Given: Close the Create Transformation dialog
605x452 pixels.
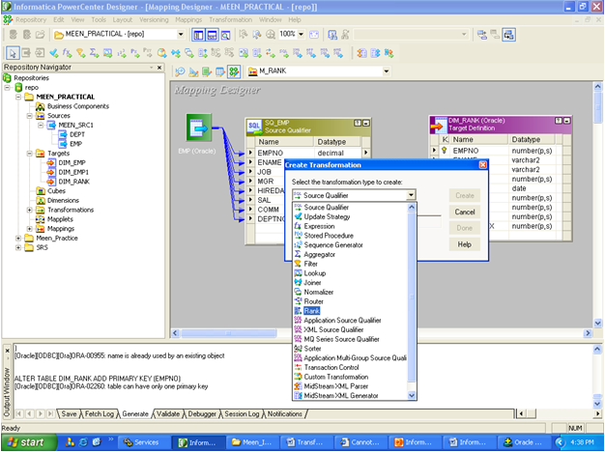Looking at the screenshot, I should click(x=482, y=165).
